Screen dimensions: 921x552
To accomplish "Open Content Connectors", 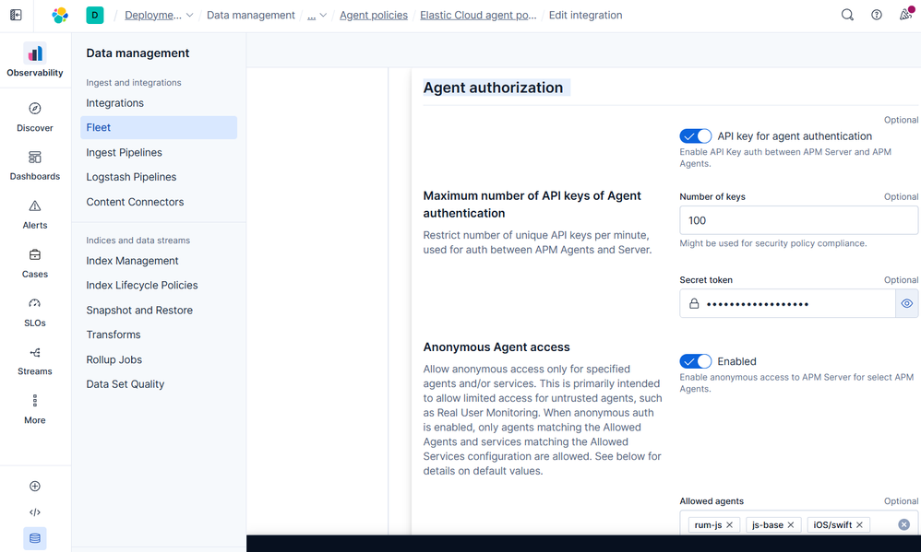I will [135, 202].
